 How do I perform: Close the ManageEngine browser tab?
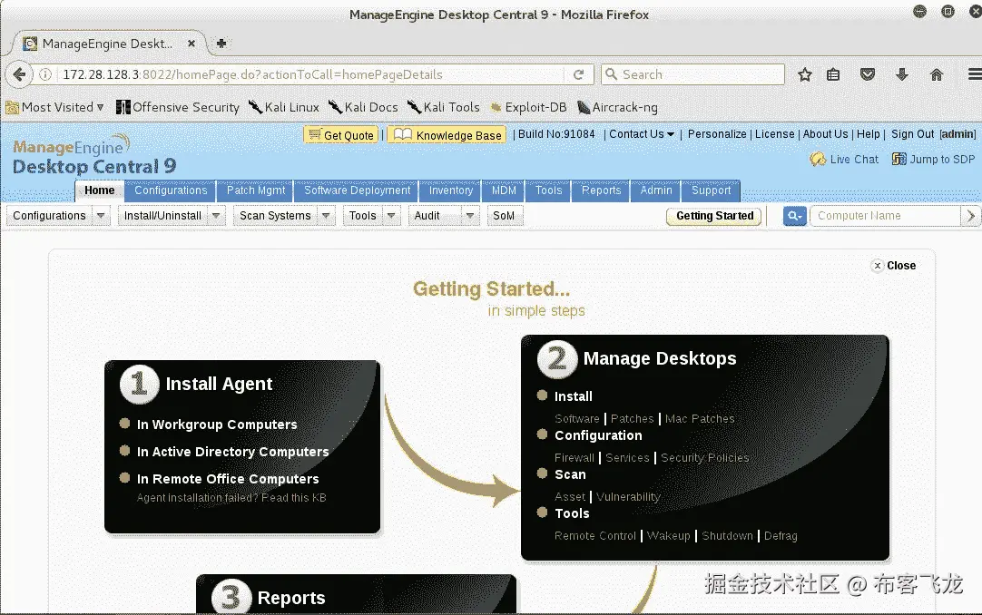click(x=191, y=44)
